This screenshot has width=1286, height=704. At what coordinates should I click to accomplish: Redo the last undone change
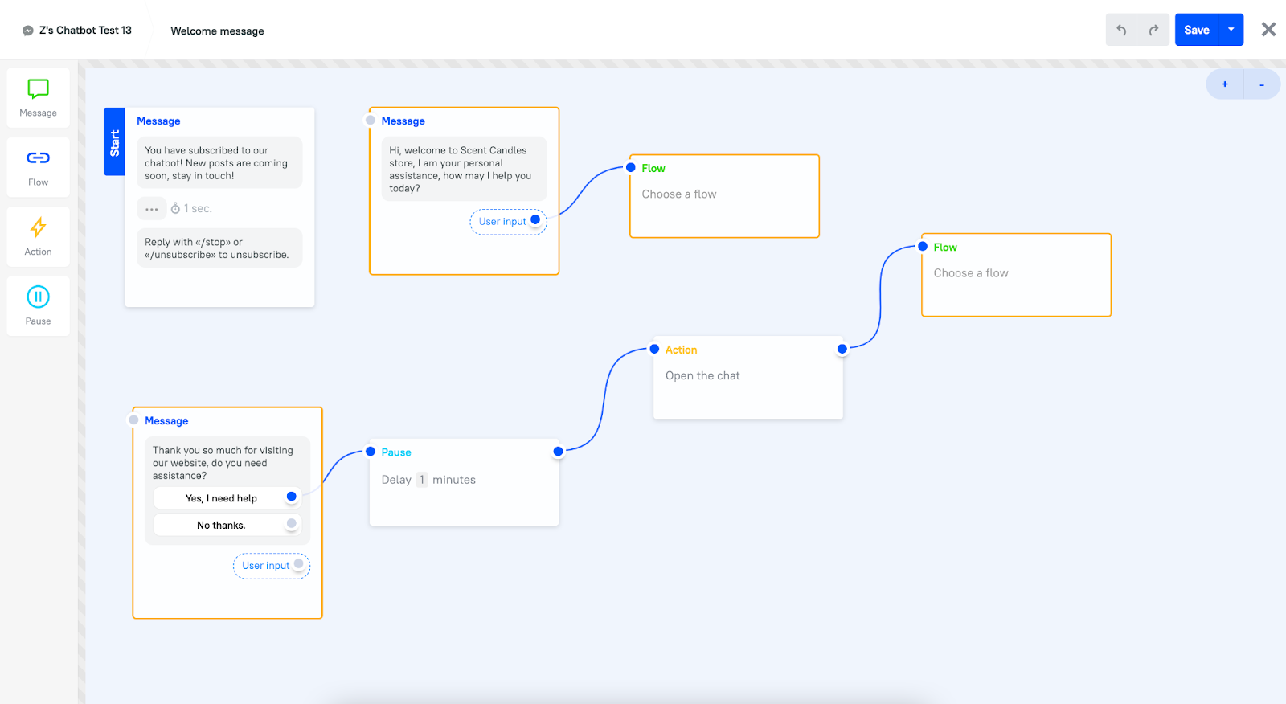point(1153,30)
